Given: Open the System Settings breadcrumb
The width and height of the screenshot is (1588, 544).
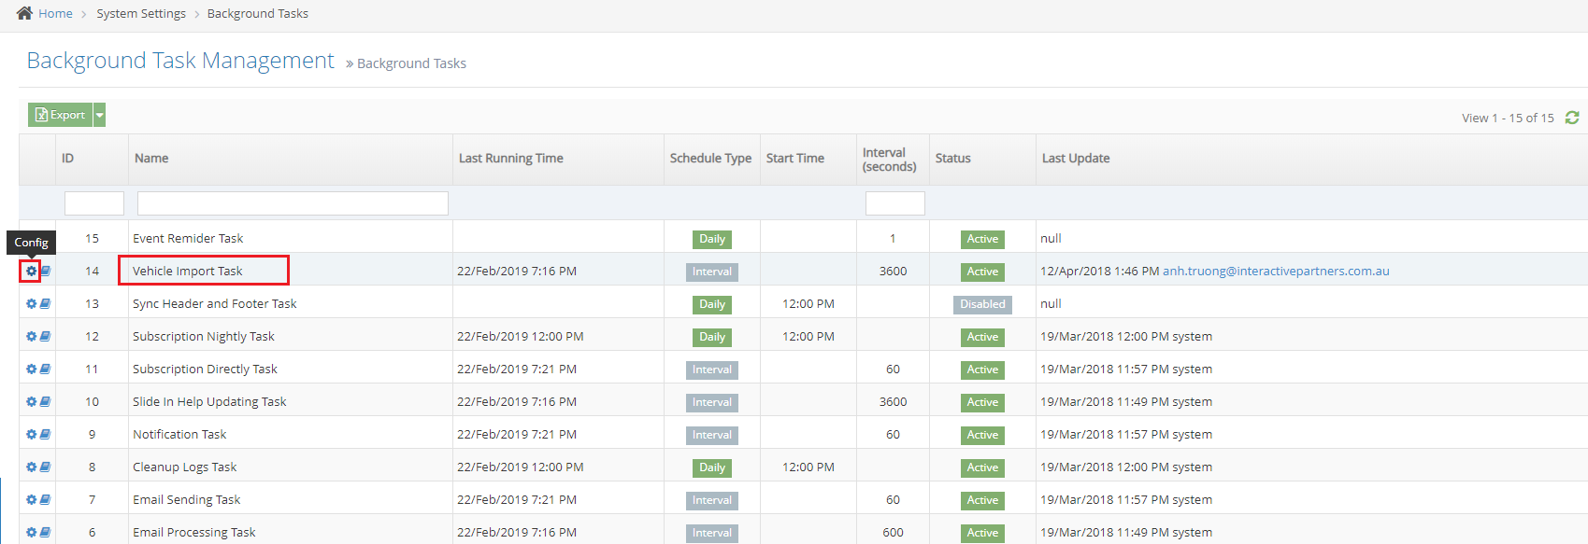Looking at the screenshot, I should (141, 14).
